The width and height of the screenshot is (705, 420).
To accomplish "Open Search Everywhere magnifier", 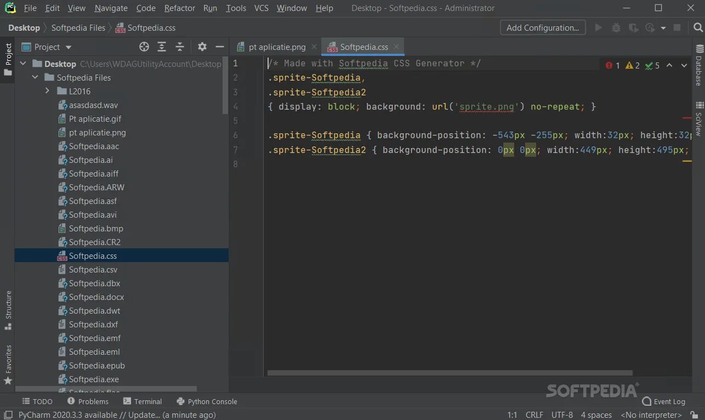I will (698, 27).
